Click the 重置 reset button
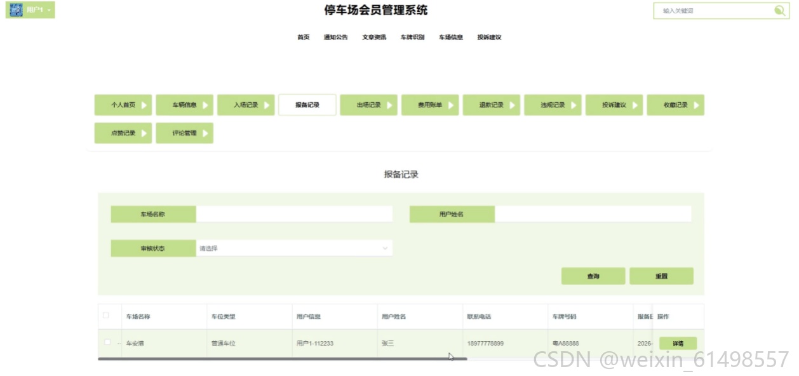 point(661,276)
